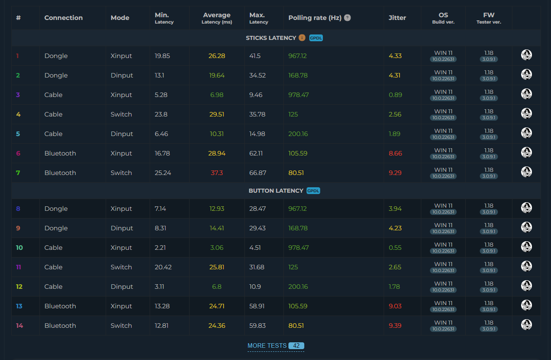
Task: Click average latency value 25.81
Action: click(x=217, y=267)
